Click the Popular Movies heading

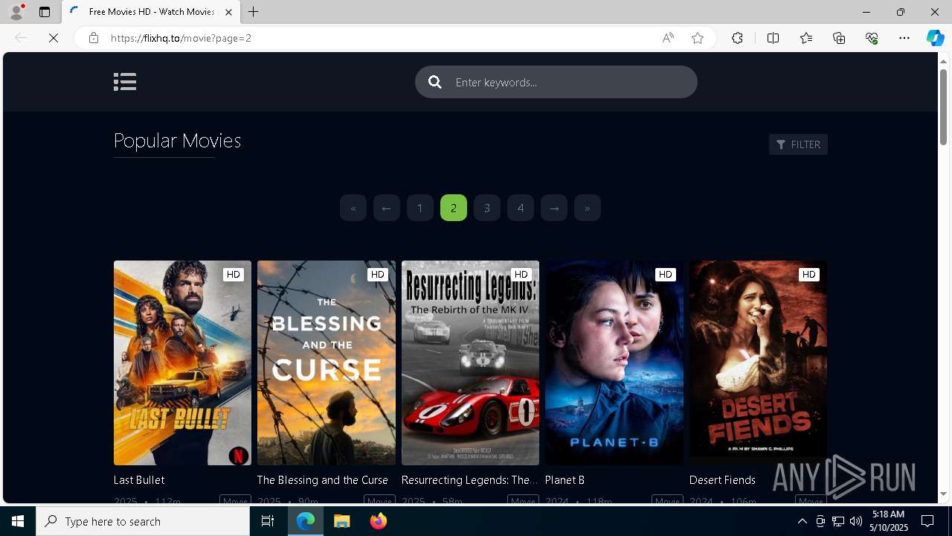tap(177, 141)
